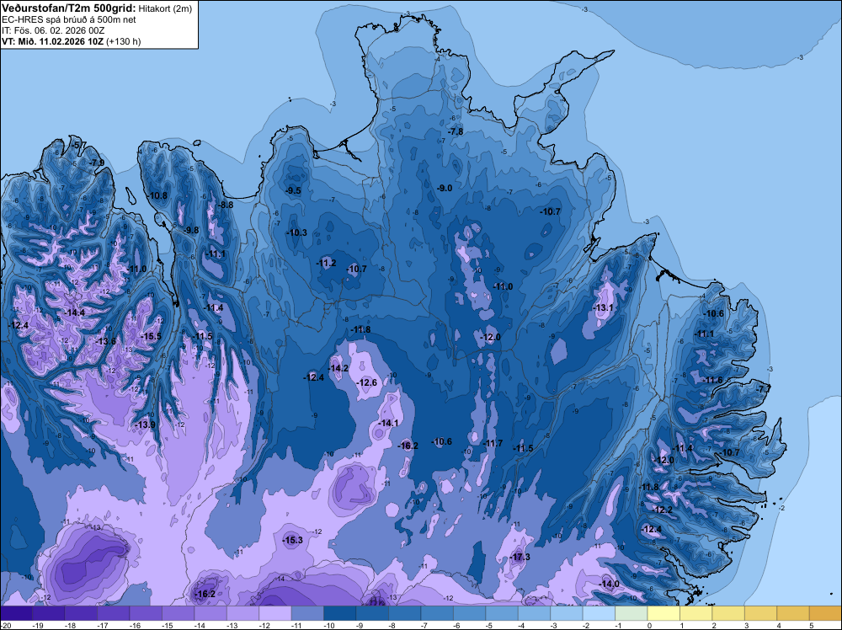Click the '0' legend scale label
842x630 pixels.
(649, 626)
